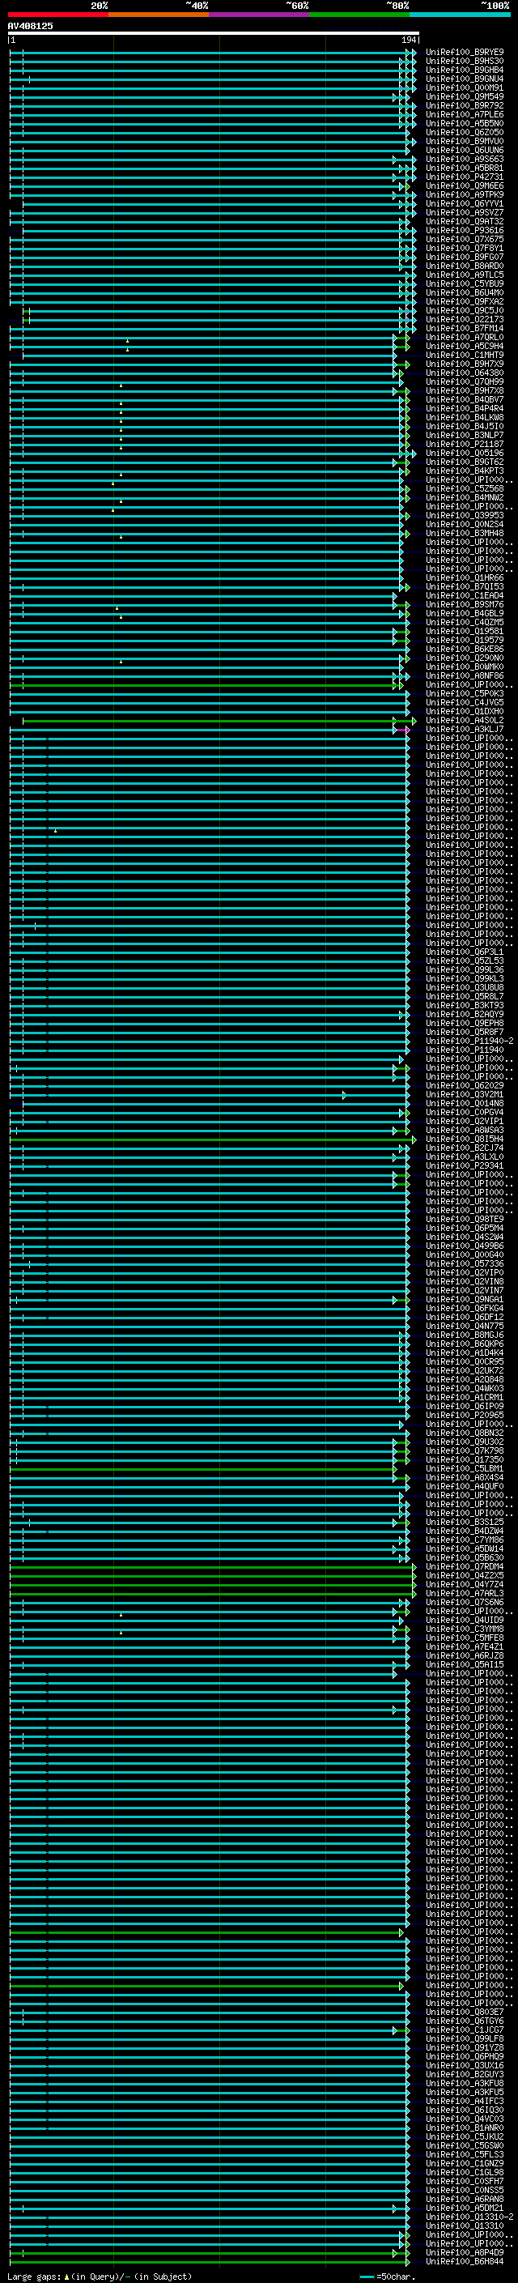The image size is (518, 2283).
Task: Select the UniRef100_O57336 label
Action: coord(465,1264)
